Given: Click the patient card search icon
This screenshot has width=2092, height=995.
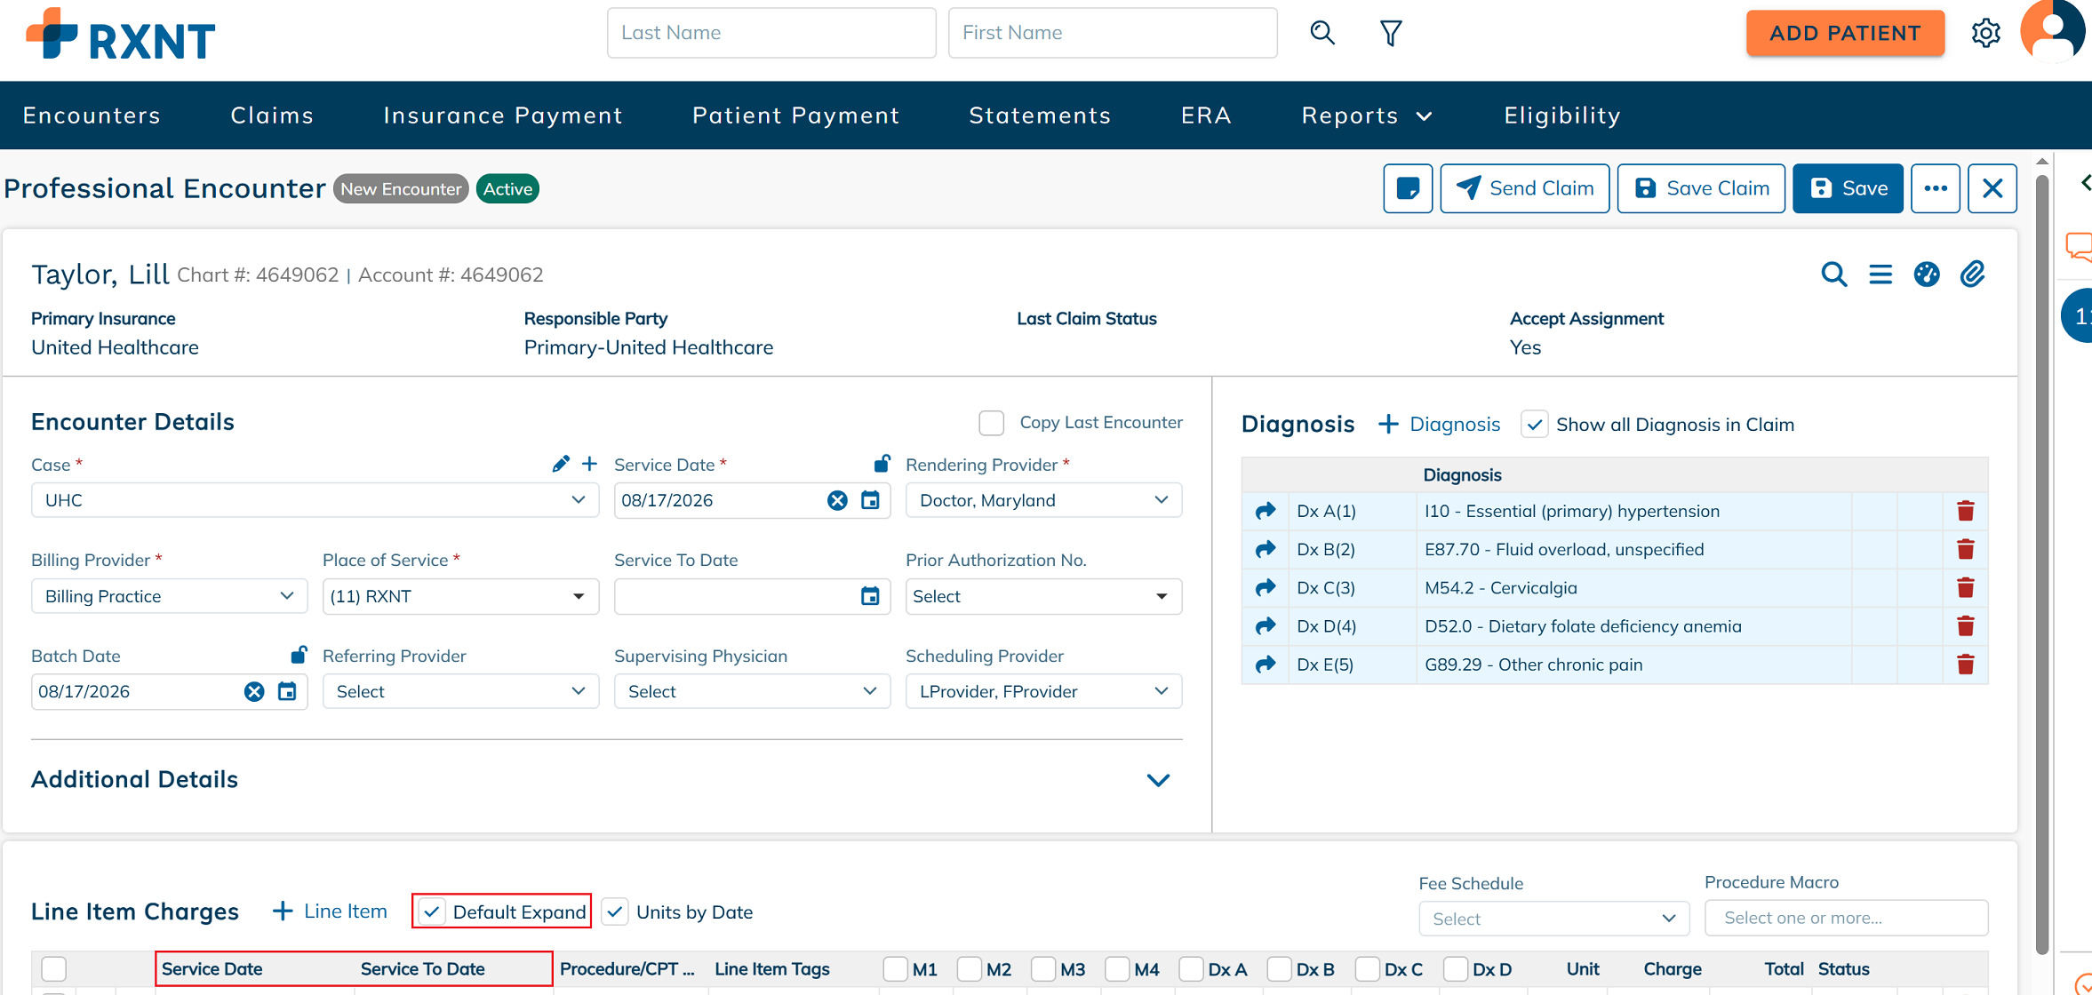Looking at the screenshot, I should (x=1834, y=275).
